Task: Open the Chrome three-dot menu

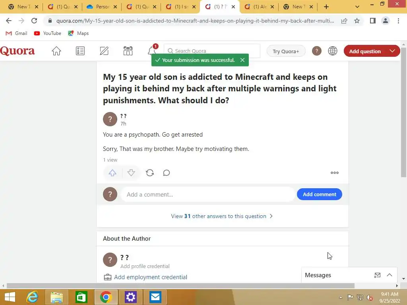Action: click(398, 21)
